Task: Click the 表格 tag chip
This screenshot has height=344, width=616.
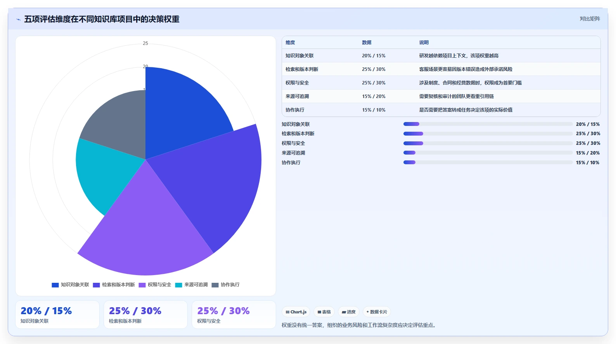Action: click(324, 312)
